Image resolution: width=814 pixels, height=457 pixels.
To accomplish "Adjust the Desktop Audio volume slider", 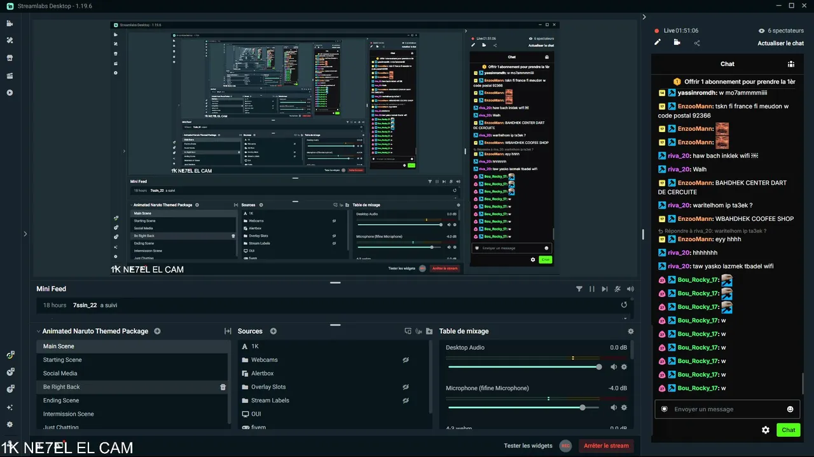I will [523, 367].
